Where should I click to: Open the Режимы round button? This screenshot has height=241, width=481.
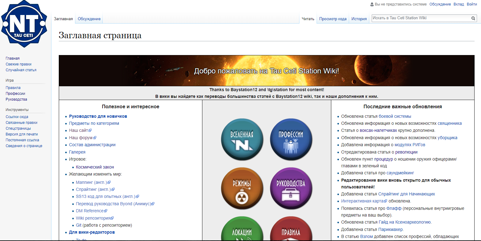[x=242, y=188]
